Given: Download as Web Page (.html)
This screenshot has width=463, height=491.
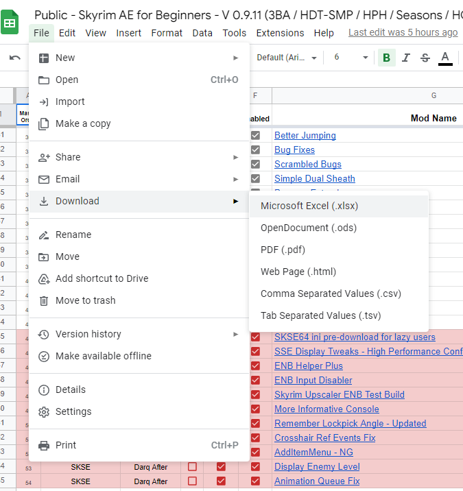Looking at the screenshot, I should coord(339,272).
